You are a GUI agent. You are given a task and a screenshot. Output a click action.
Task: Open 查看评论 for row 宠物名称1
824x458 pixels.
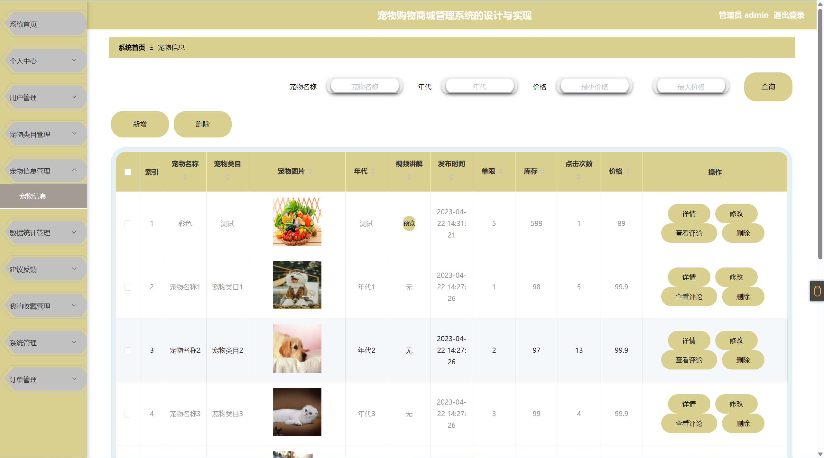[x=689, y=296]
